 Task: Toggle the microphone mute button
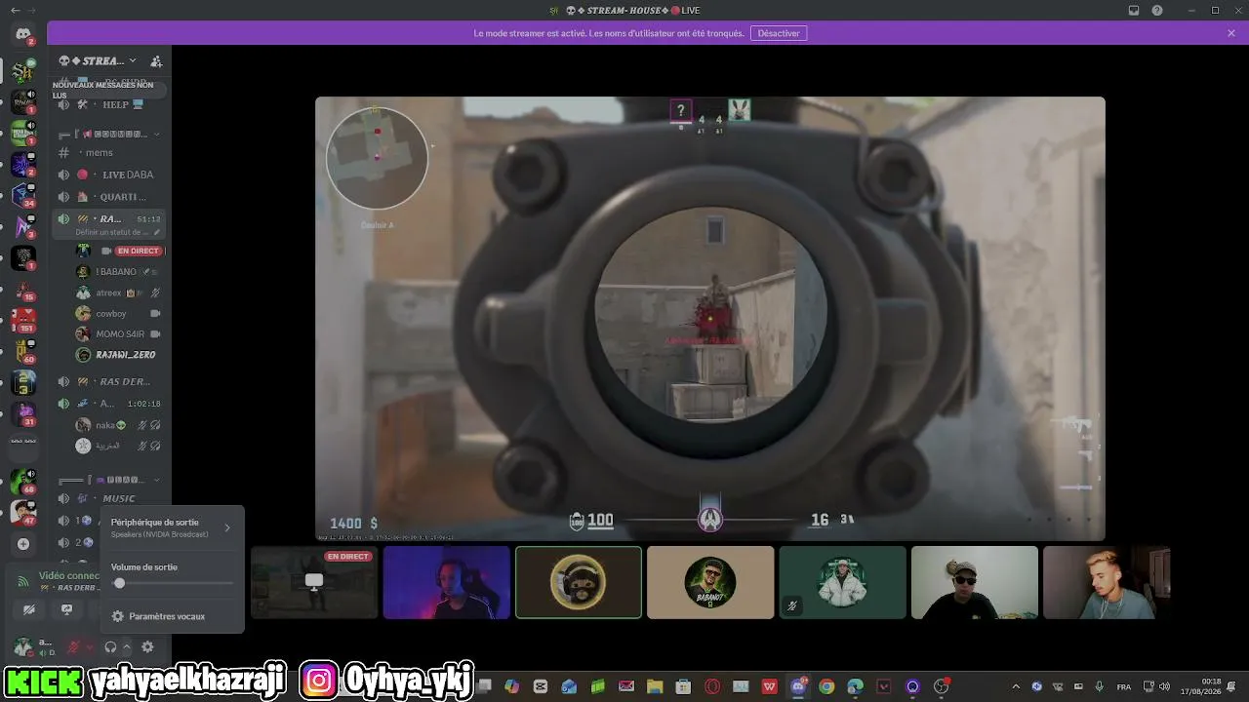pyautogui.click(x=72, y=647)
